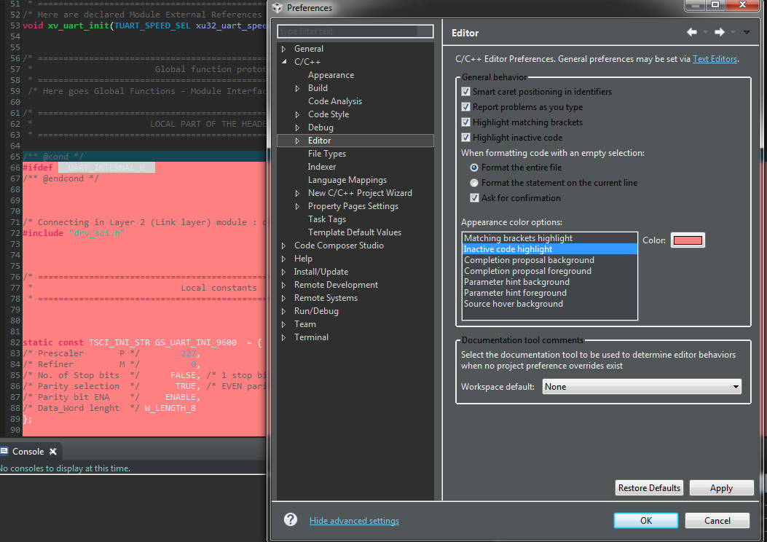Expand the Code Style node
The height and width of the screenshot is (542, 767).
[297, 114]
